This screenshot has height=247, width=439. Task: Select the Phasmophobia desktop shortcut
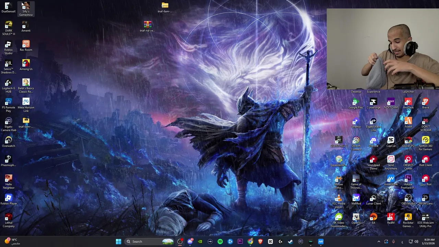point(9,161)
